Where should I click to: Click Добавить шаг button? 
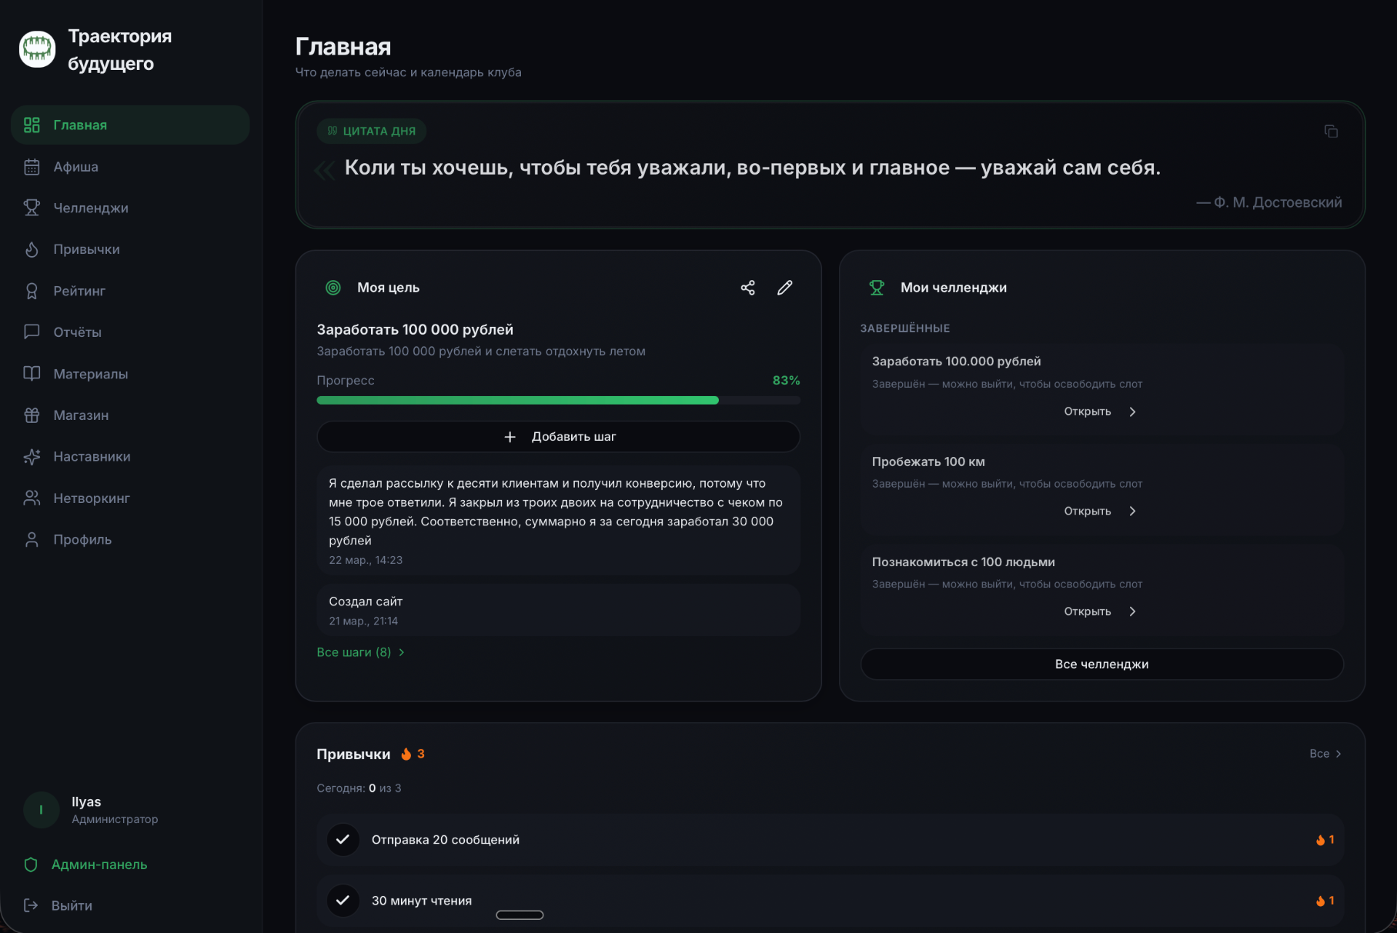(558, 437)
